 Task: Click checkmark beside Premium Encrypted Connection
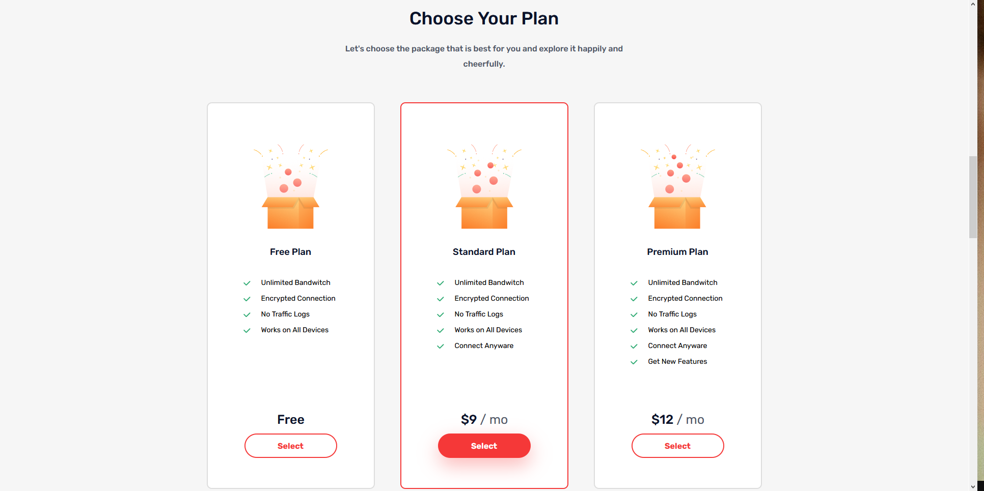click(634, 299)
